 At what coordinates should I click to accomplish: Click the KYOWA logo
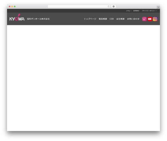17,17
